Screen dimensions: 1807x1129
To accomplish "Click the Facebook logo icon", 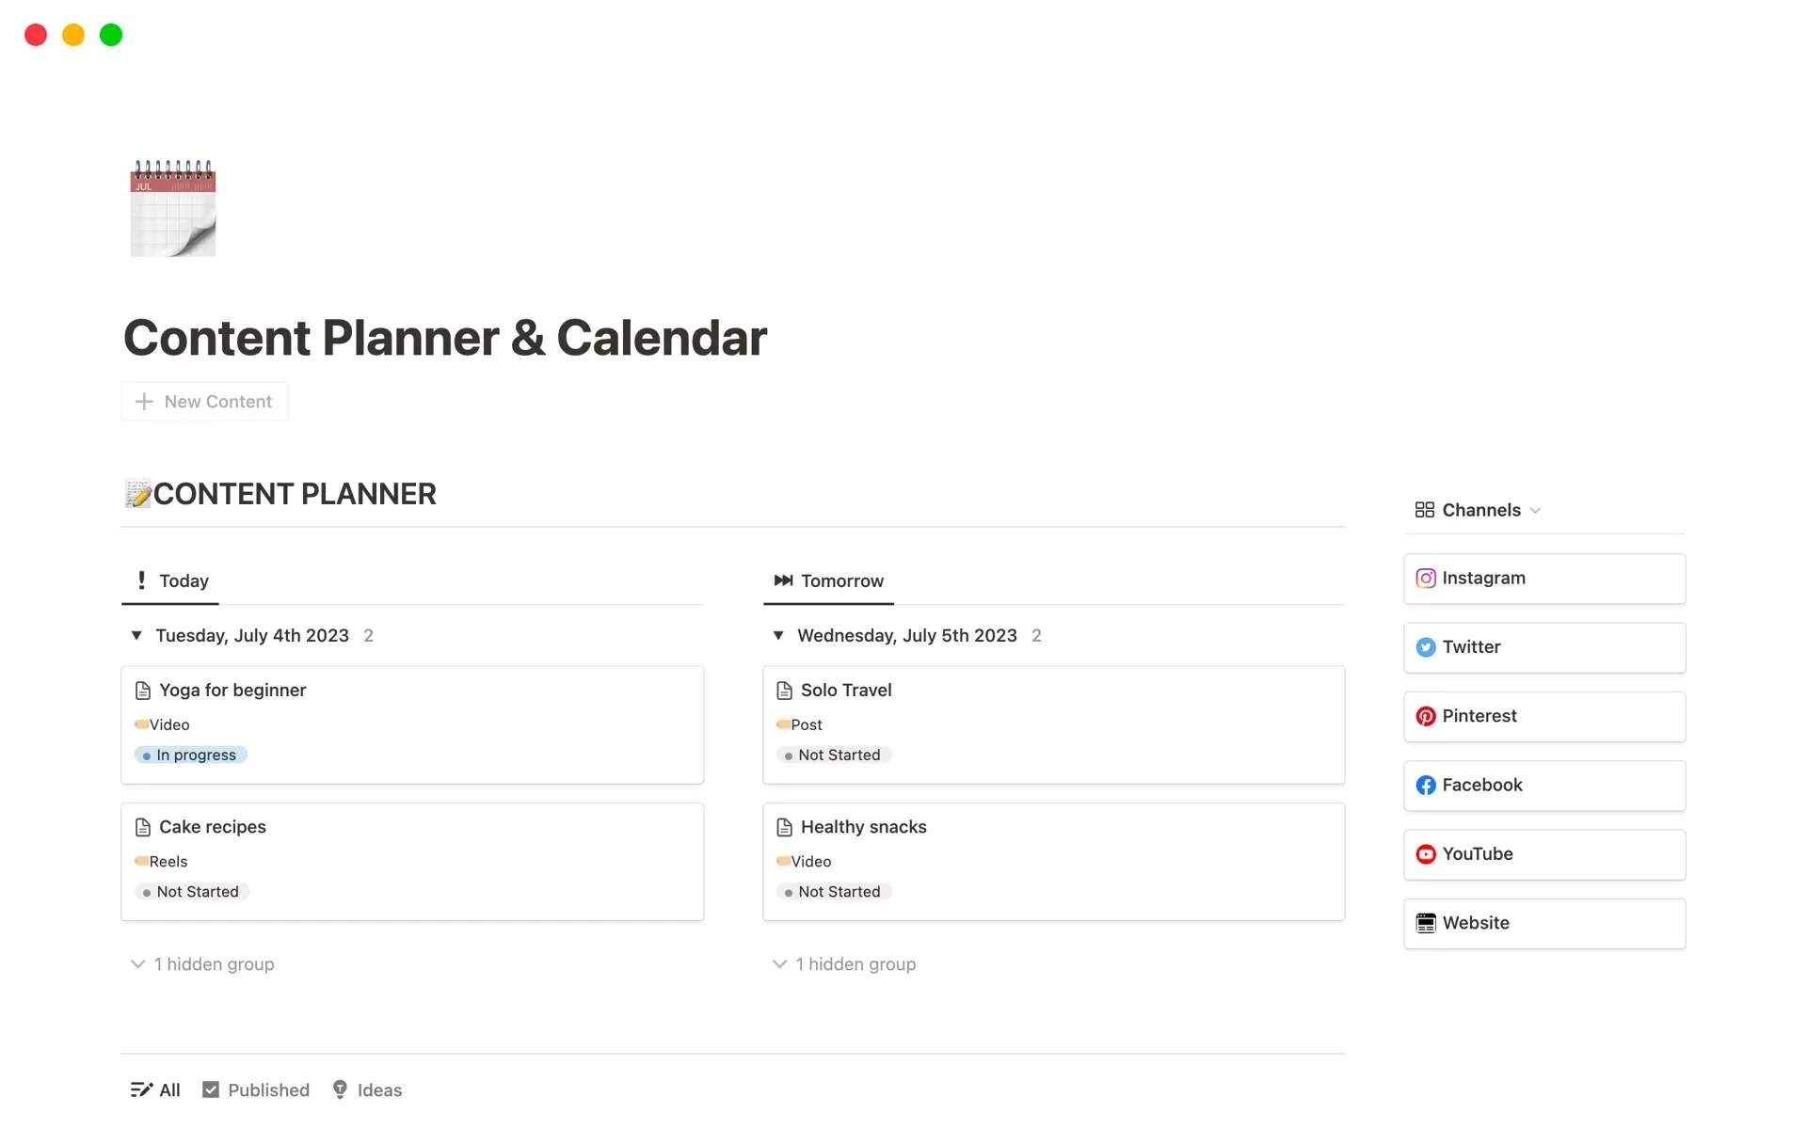I will pos(1426,785).
